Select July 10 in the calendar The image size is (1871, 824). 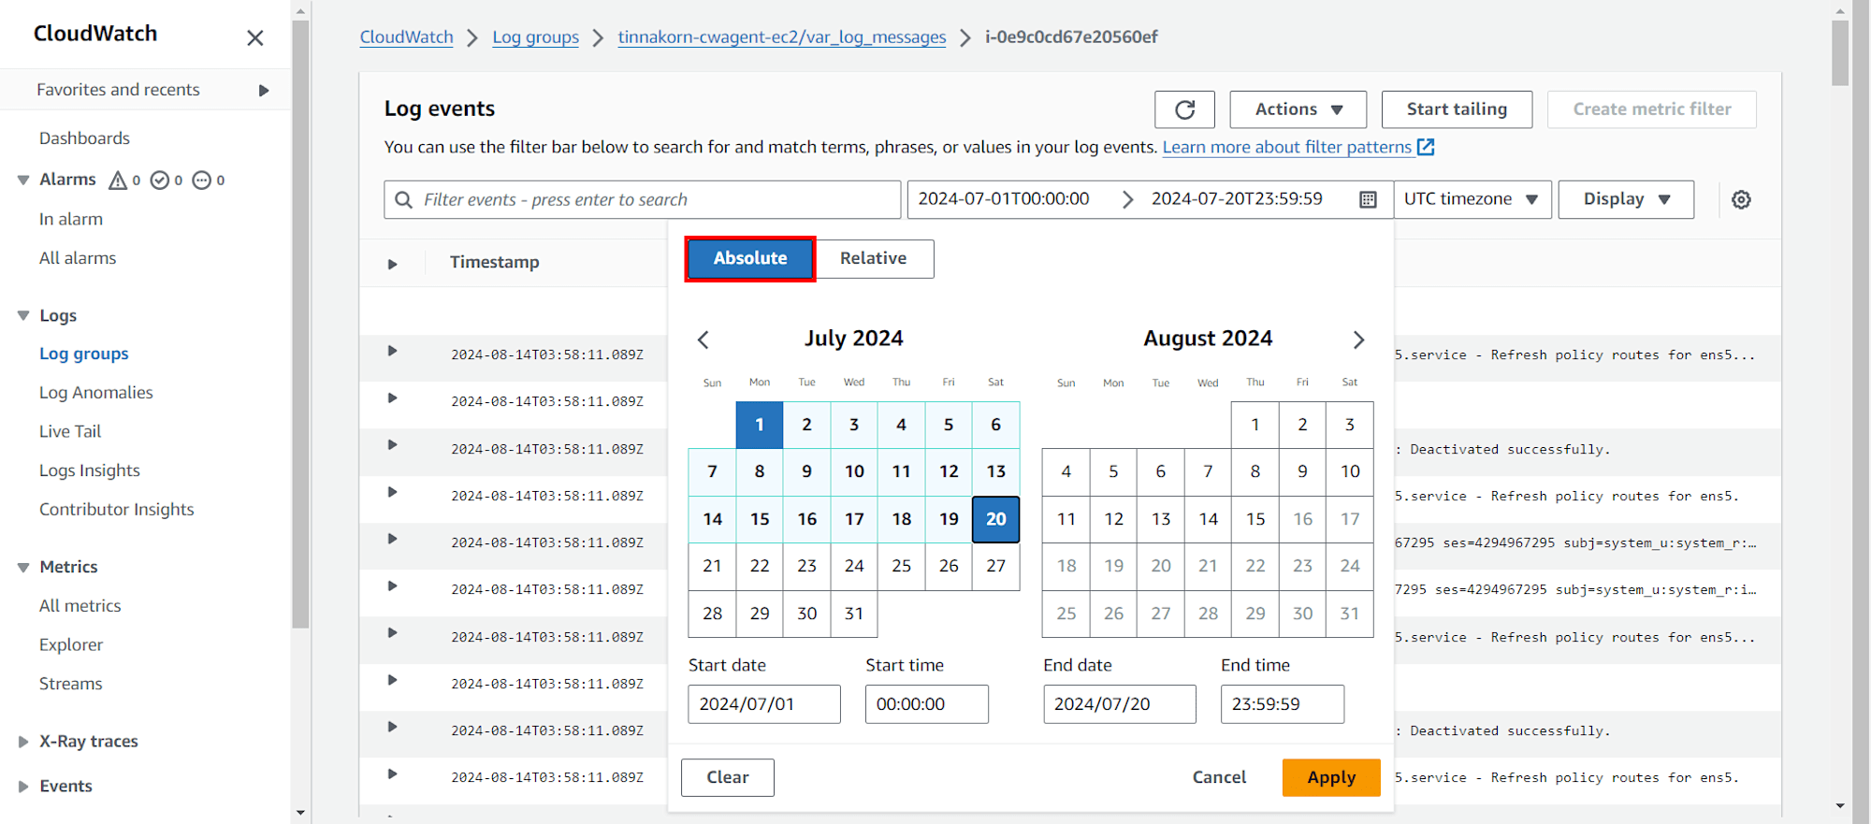coord(854,471)
